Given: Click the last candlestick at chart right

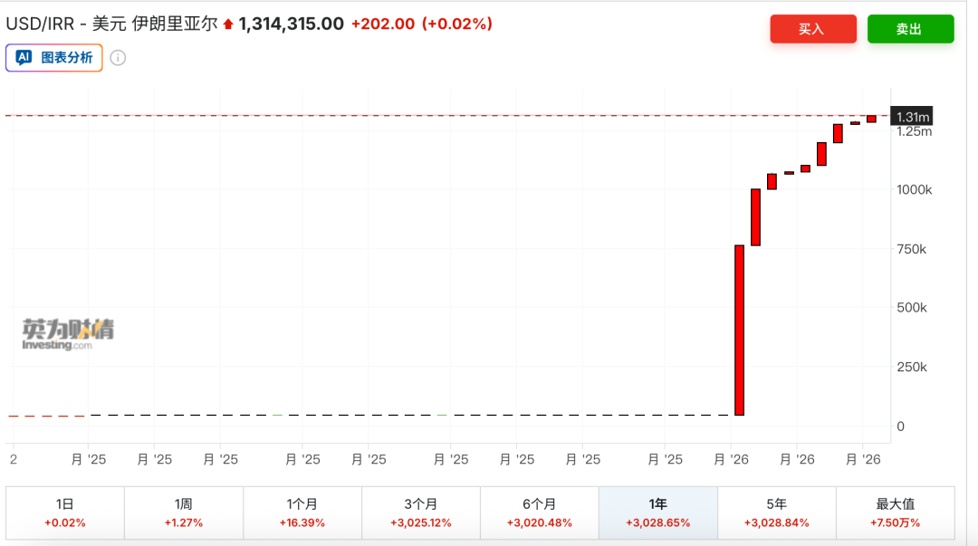Looking at the screenshot, I should click(x=871, y=119).
